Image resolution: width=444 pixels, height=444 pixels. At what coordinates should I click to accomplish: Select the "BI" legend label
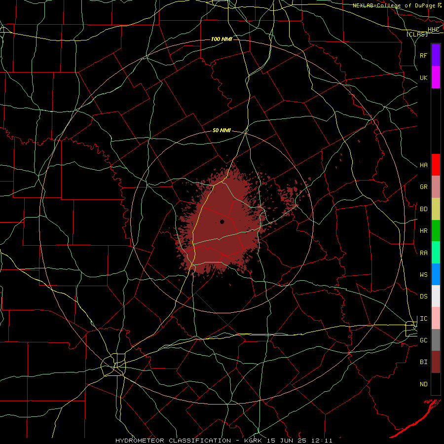423,362
